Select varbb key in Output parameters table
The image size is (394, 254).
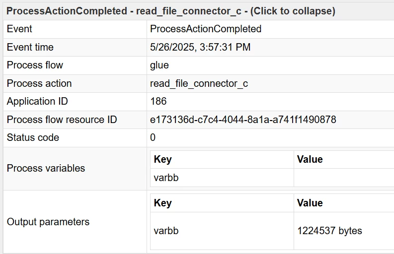point(166,231)
